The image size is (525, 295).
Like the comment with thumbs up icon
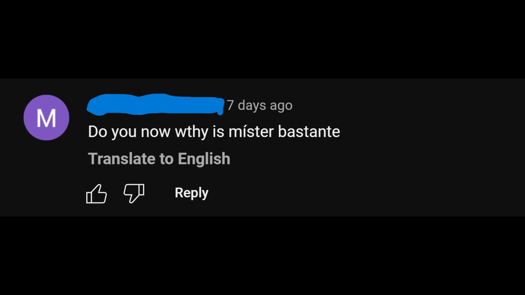(96, 193)
